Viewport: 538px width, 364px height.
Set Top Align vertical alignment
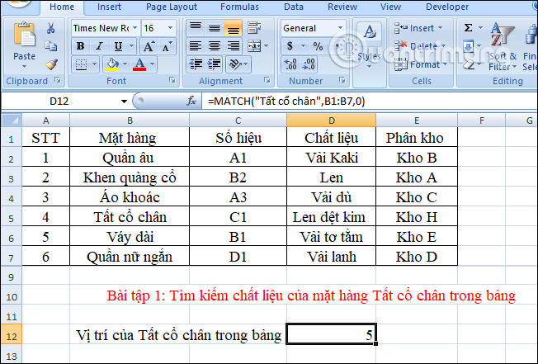pyautogui.click(x=196, y=28)
